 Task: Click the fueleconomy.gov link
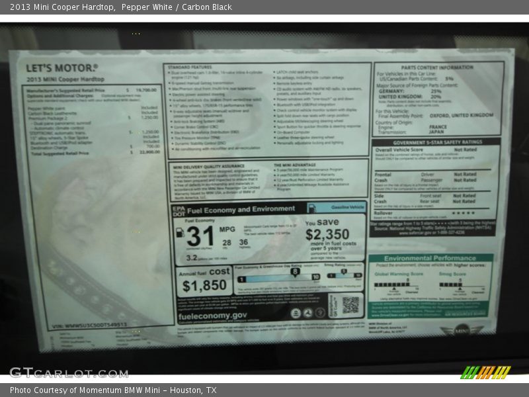coord(212,316)
